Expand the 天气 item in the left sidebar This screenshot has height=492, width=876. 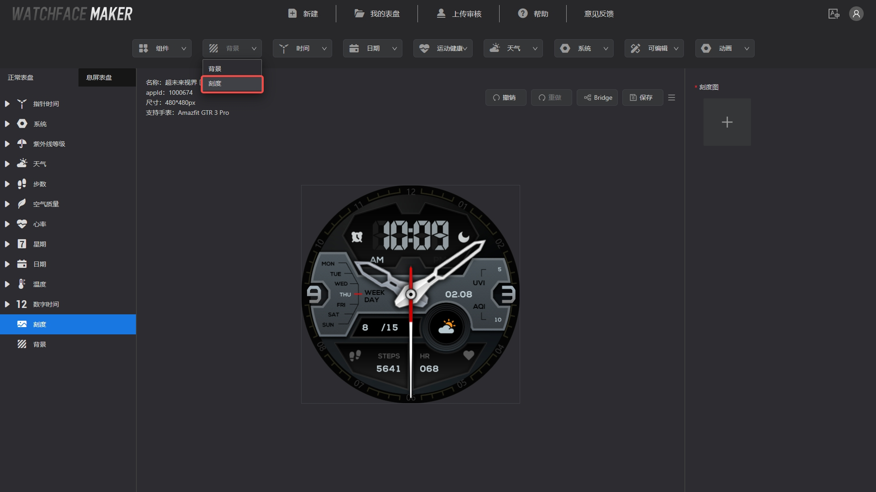(x=6, y=164)
